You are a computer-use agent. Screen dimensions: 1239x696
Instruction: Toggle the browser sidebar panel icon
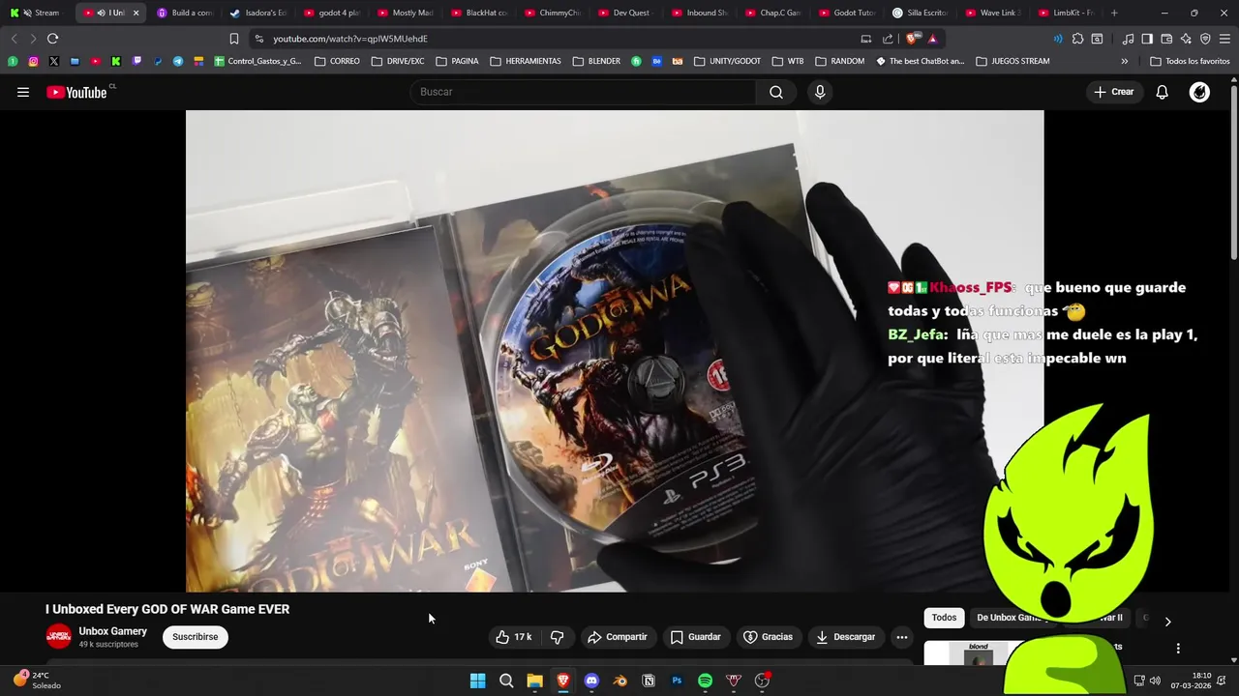[x=1147, y=39]
